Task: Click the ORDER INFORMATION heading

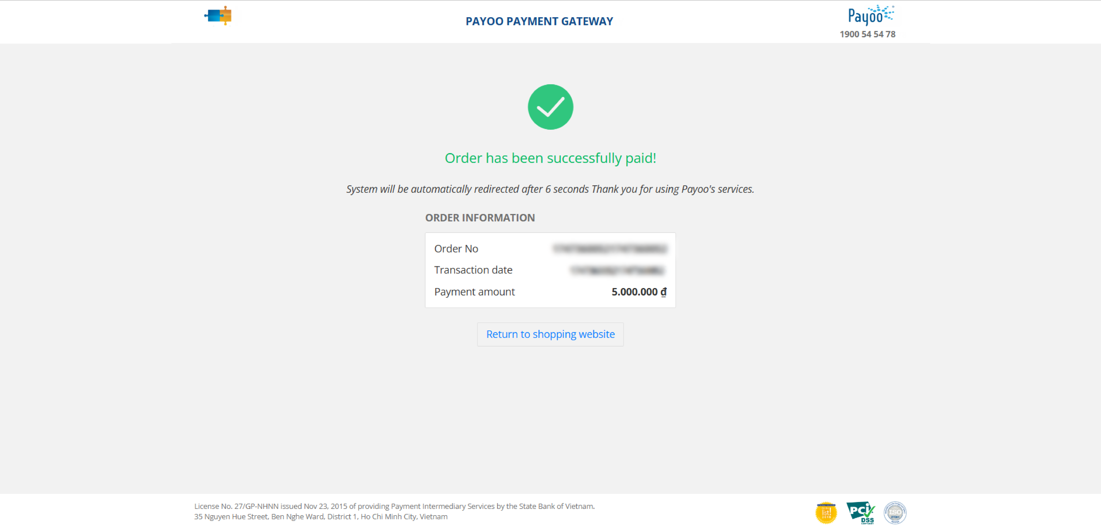Action: coord(479,218)
